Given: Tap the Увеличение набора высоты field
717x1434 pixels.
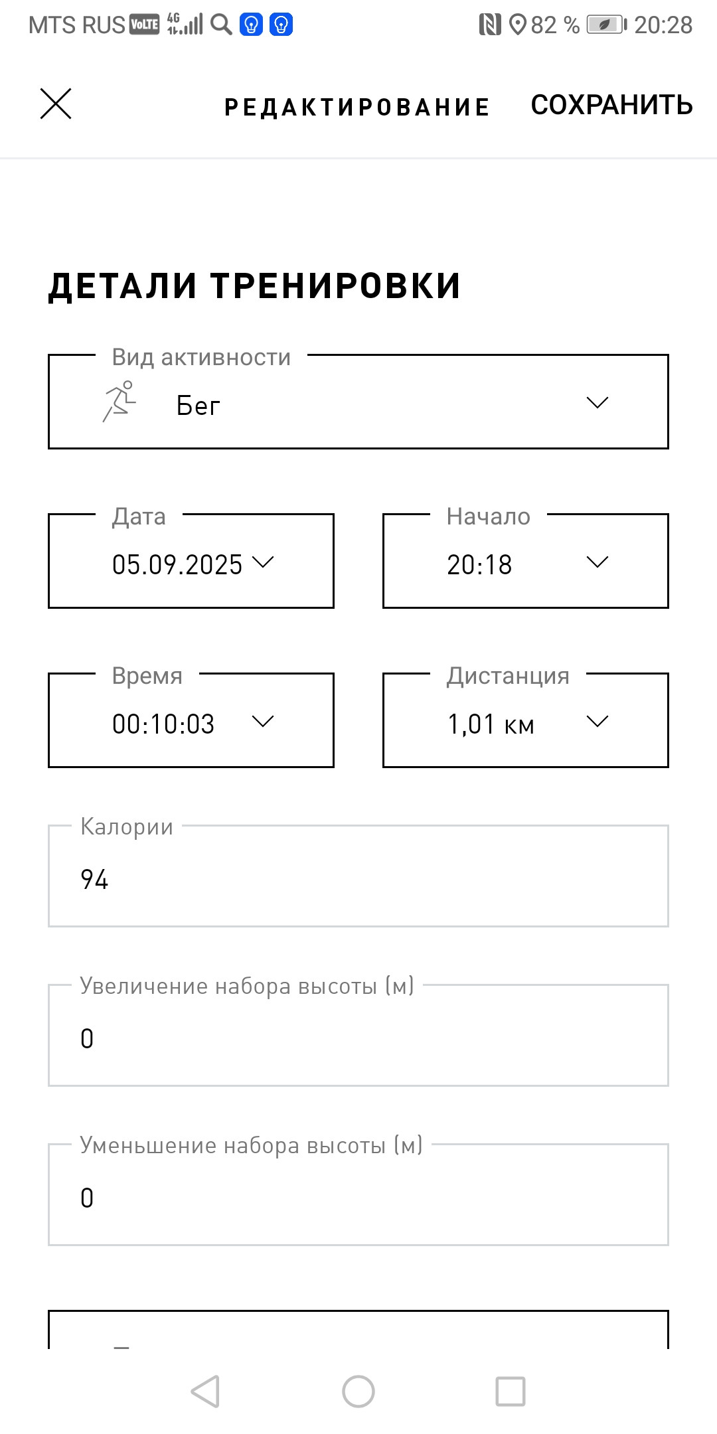Looking at the screenshot, I should 358,1035.
